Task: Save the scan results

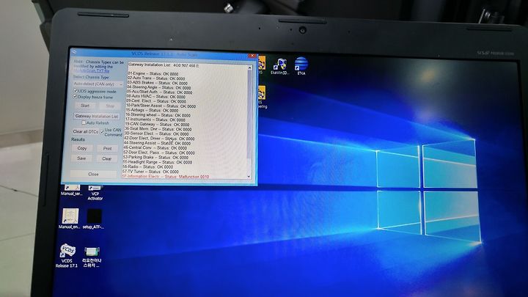Action: (81, 158)
